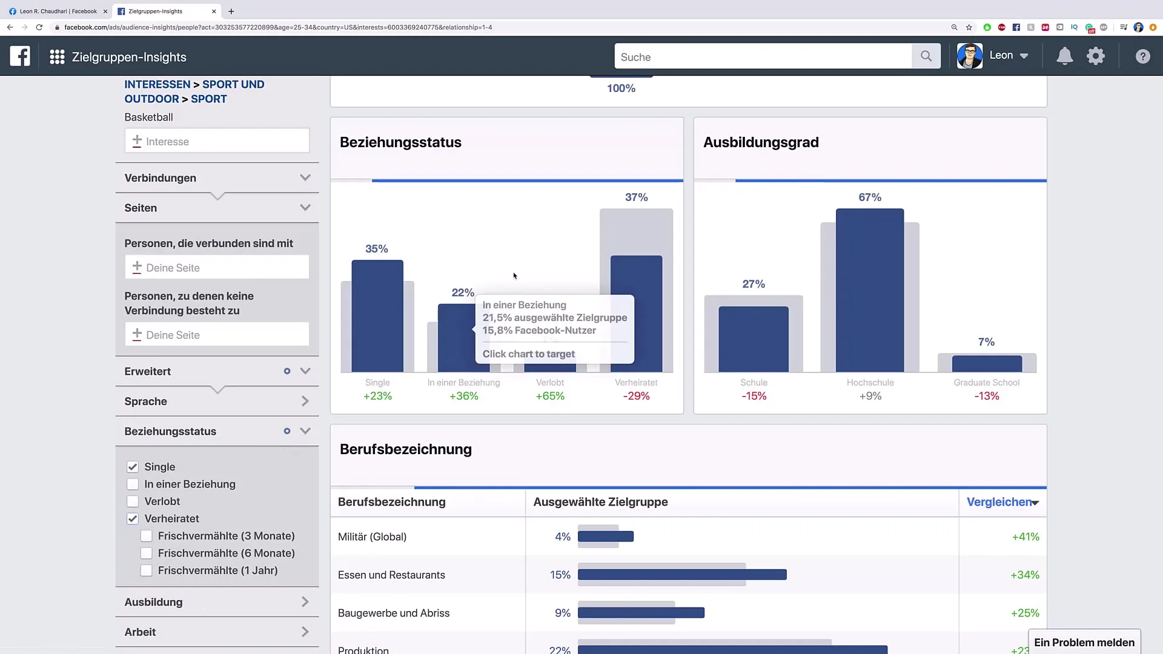Click the 'Interessen' breadcrumb menu item
1163x654 pixels.
157,84
